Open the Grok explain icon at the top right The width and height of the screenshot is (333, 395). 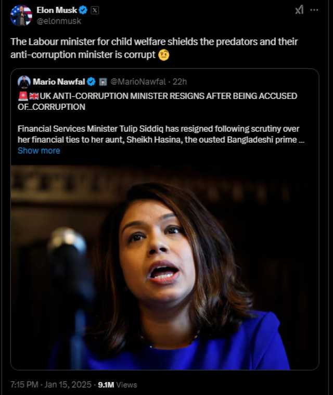click(x=299, y=10)
